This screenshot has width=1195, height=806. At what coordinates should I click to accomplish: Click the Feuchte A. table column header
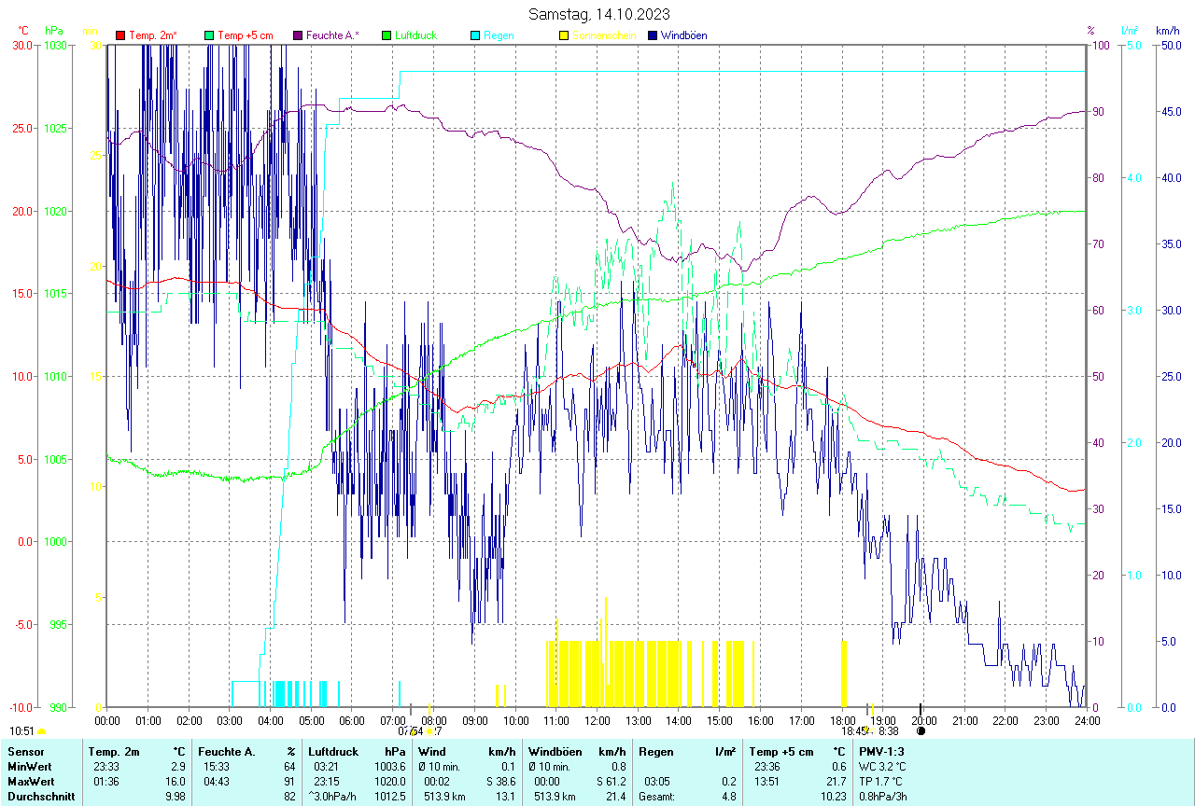228,751
